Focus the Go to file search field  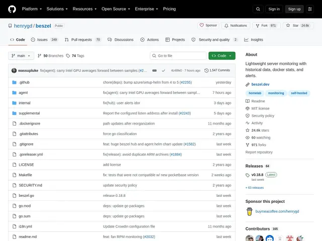(x=178, y=56)
